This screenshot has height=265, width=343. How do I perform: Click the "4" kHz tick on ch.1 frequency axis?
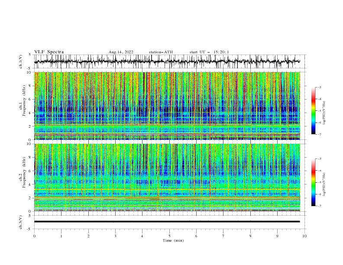(x=31, y=113)
